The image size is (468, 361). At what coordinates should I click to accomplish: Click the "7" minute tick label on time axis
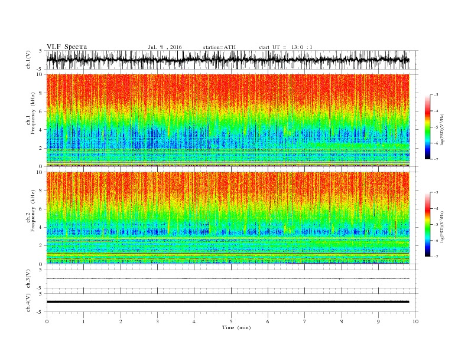pyautogui.click(x=305, y=321)
